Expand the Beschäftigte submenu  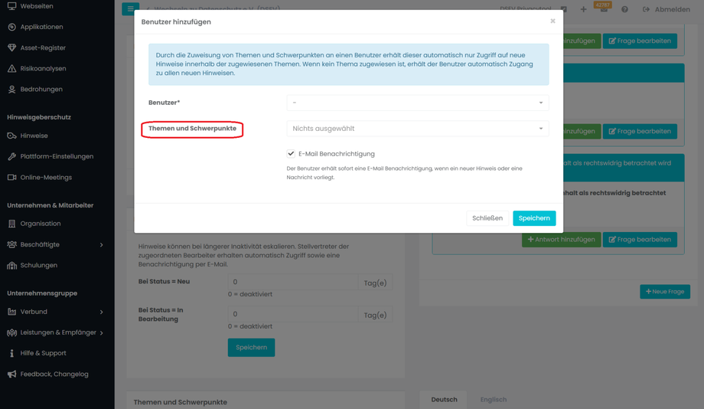101,245
